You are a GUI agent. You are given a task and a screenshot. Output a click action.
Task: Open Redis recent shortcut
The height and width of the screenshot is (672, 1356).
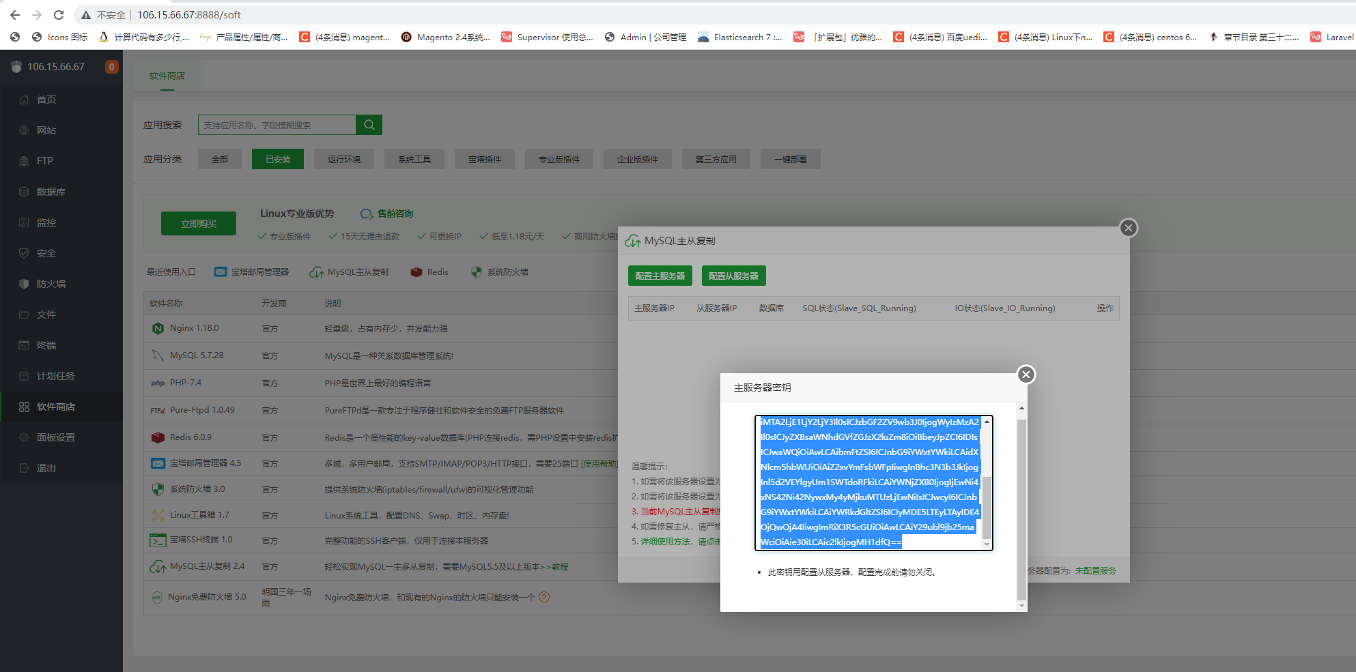click(429, 272)
